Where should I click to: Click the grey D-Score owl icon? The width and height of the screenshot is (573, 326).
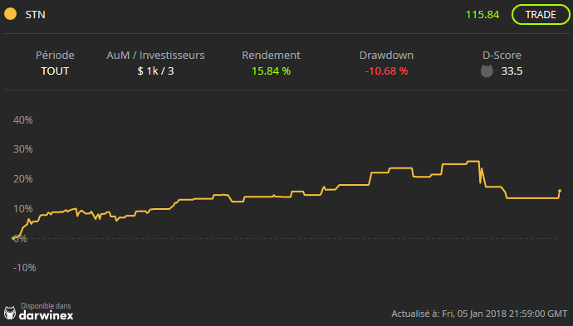tap(487, 71)
